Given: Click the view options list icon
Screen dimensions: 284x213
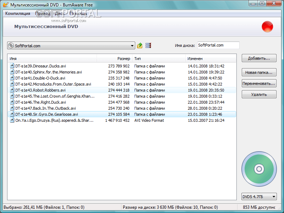Looking at the screenshot, I should pos(148,45).
